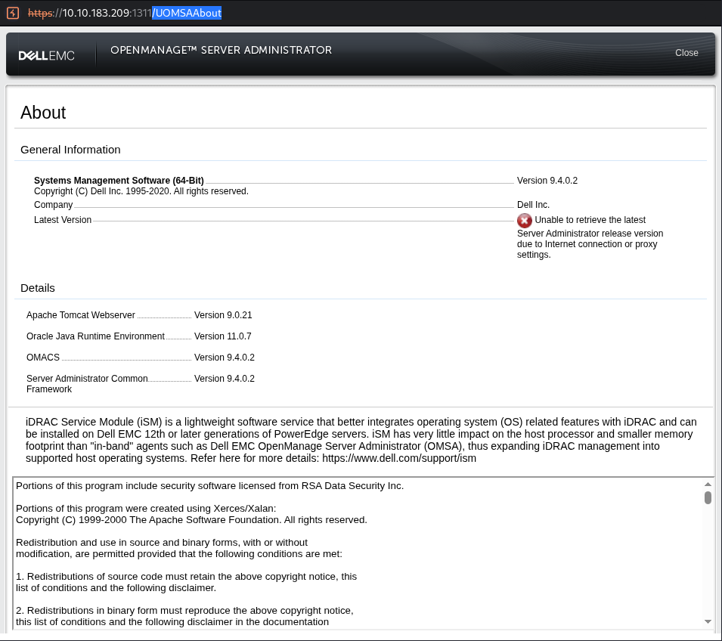Image resolution: width=722 pixels, height=641 pixels.
Task: Click the OMACS Version 9.4.0.2 value
Action: (225, 358)
